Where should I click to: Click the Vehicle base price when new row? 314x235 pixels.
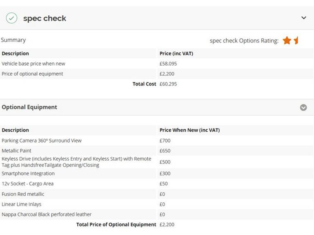coord(33,64)
